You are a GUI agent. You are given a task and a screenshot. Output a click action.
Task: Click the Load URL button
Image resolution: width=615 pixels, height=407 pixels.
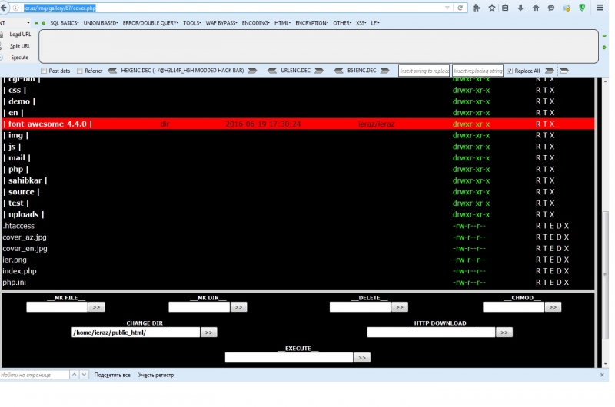(x=20, y=35)
